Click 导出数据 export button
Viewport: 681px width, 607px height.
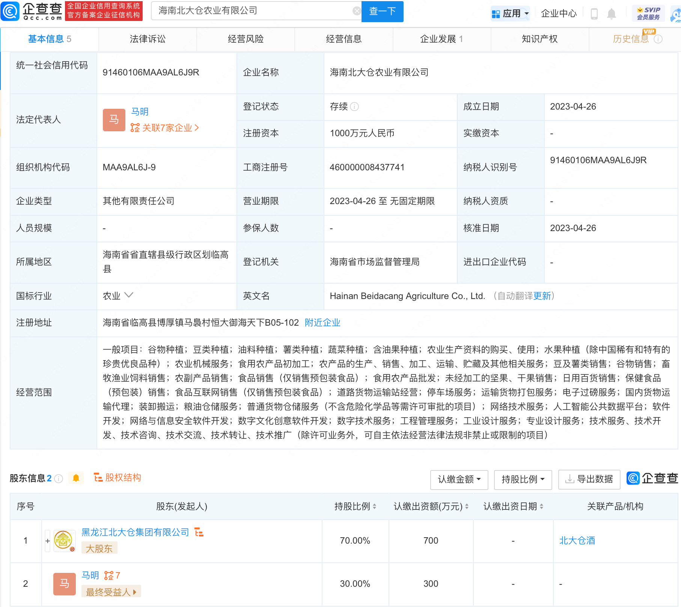tap(589, 479)
